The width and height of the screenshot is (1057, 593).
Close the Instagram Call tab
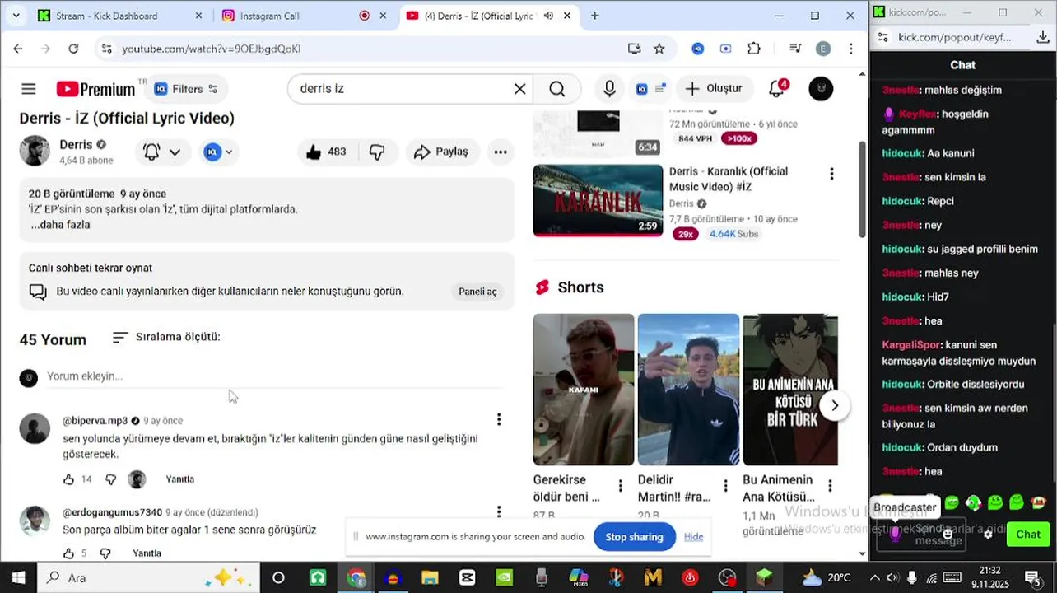tap(383, 16)
